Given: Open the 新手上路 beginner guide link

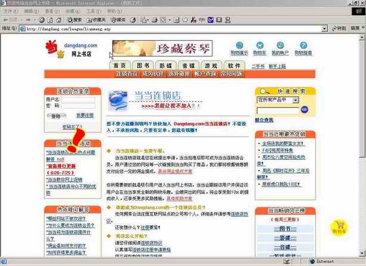Looking at the screenshot, I should [x=277, y=66].
